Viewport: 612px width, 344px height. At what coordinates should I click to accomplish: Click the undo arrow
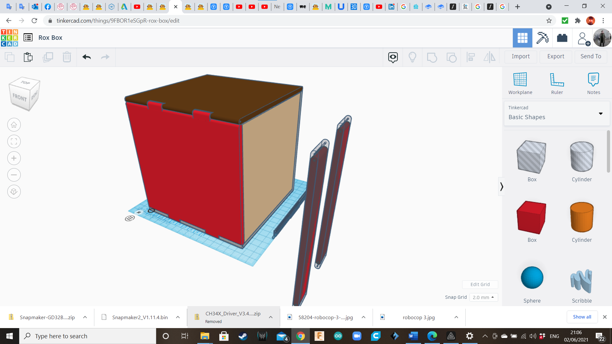click(x=86, y=57)
